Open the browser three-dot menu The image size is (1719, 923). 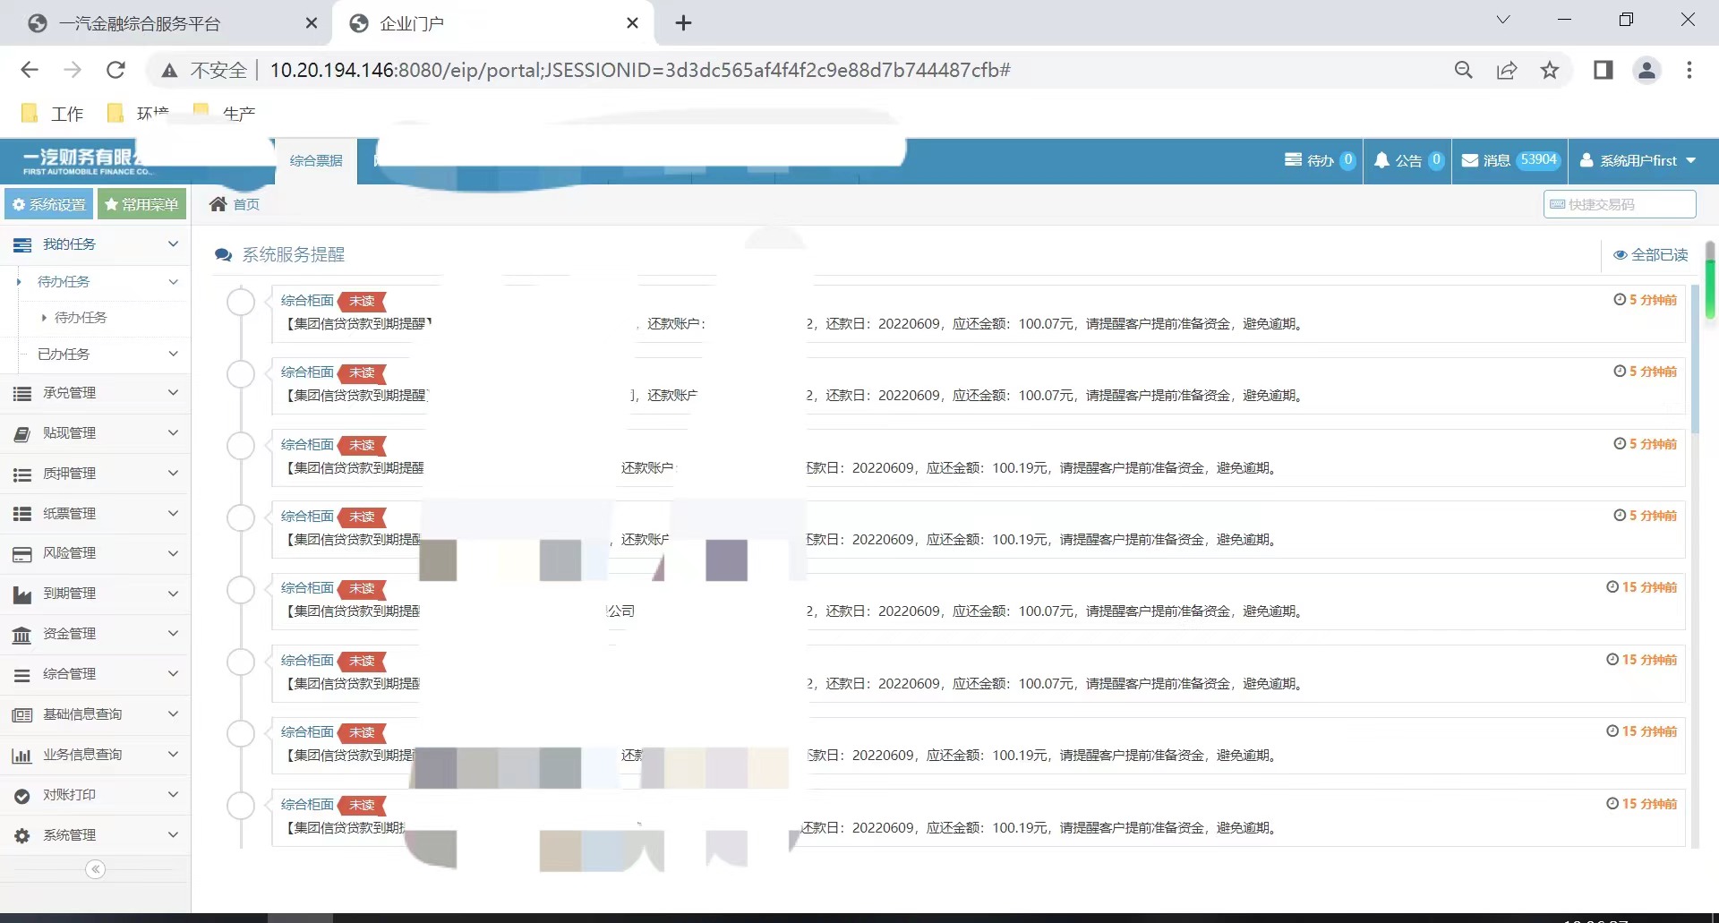1689,70
